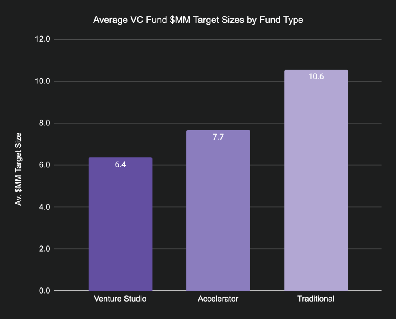The image size is (396, 319).
Task: Click the Traditional x-axis label
Action: pos(316,299)
